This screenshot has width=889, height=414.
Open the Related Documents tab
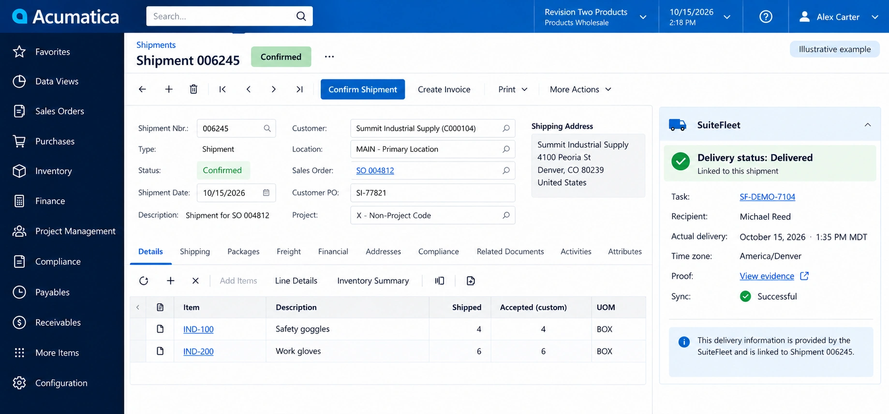(x=510, y=251)
